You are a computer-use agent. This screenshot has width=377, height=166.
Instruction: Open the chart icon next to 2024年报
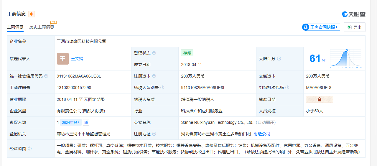(x=86, y=122)
